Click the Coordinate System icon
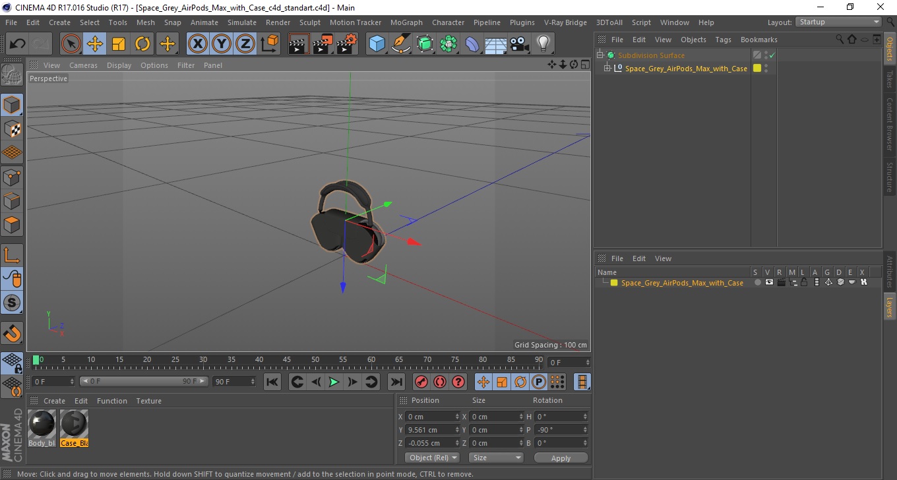 pyautogui.click(x=269, y=44)
